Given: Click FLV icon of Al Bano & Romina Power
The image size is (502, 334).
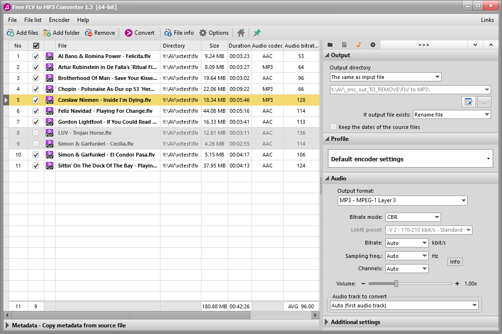Looking at the screenshot, I should tap(50, 56).
